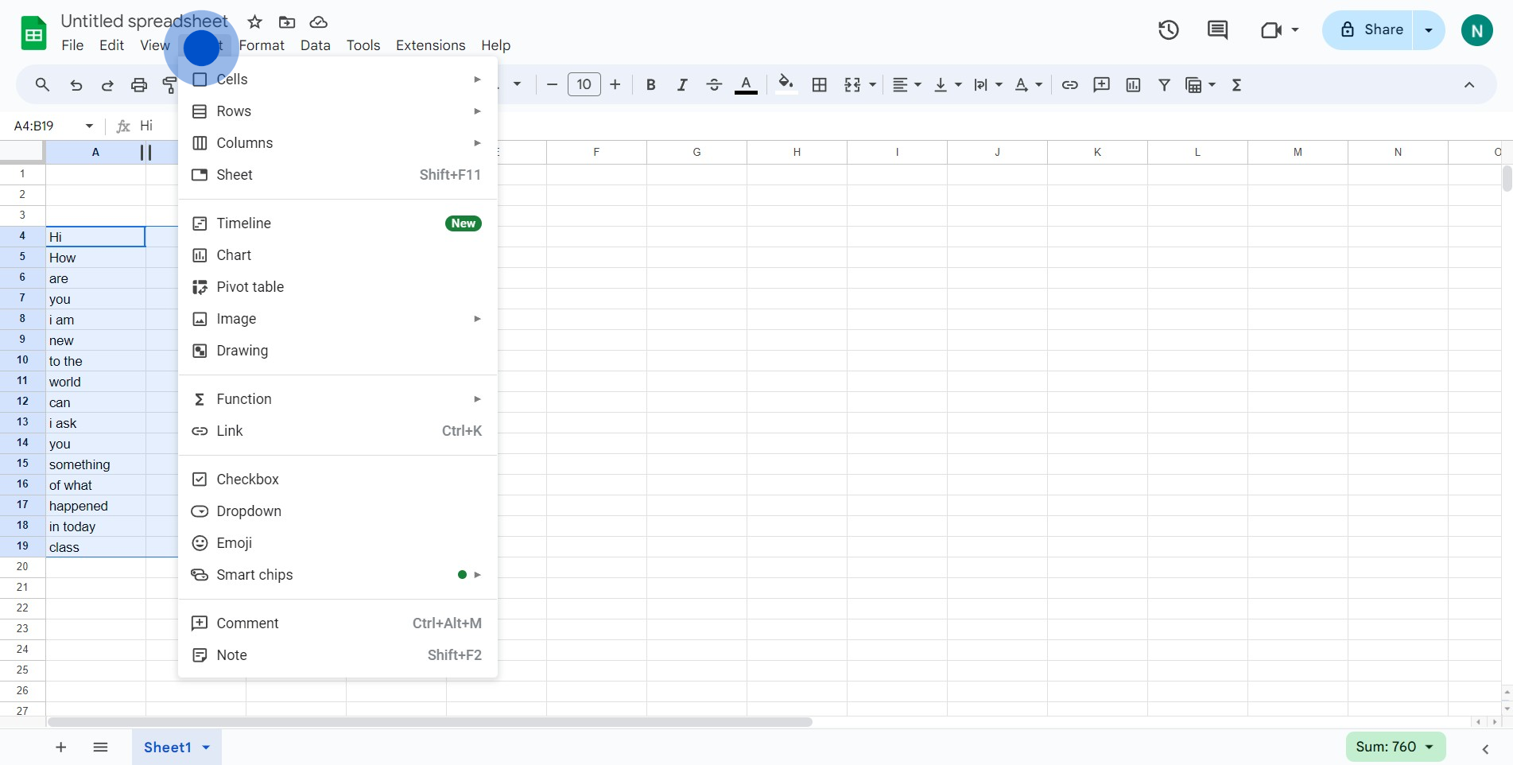The image size is (1513, 765).
Task: Click the add new sheet button
Action: coord(61,748)
